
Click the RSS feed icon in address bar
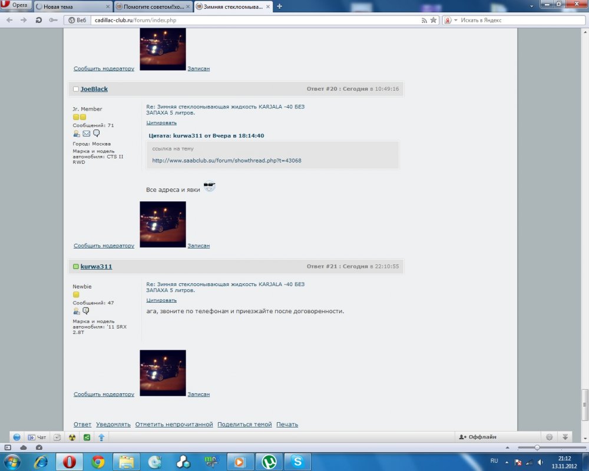click(424, 20)
